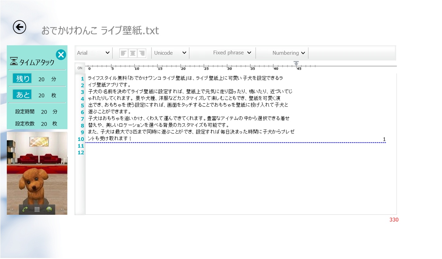Click line number 10 in the gutter
The image size is (442, 259).
81,139
